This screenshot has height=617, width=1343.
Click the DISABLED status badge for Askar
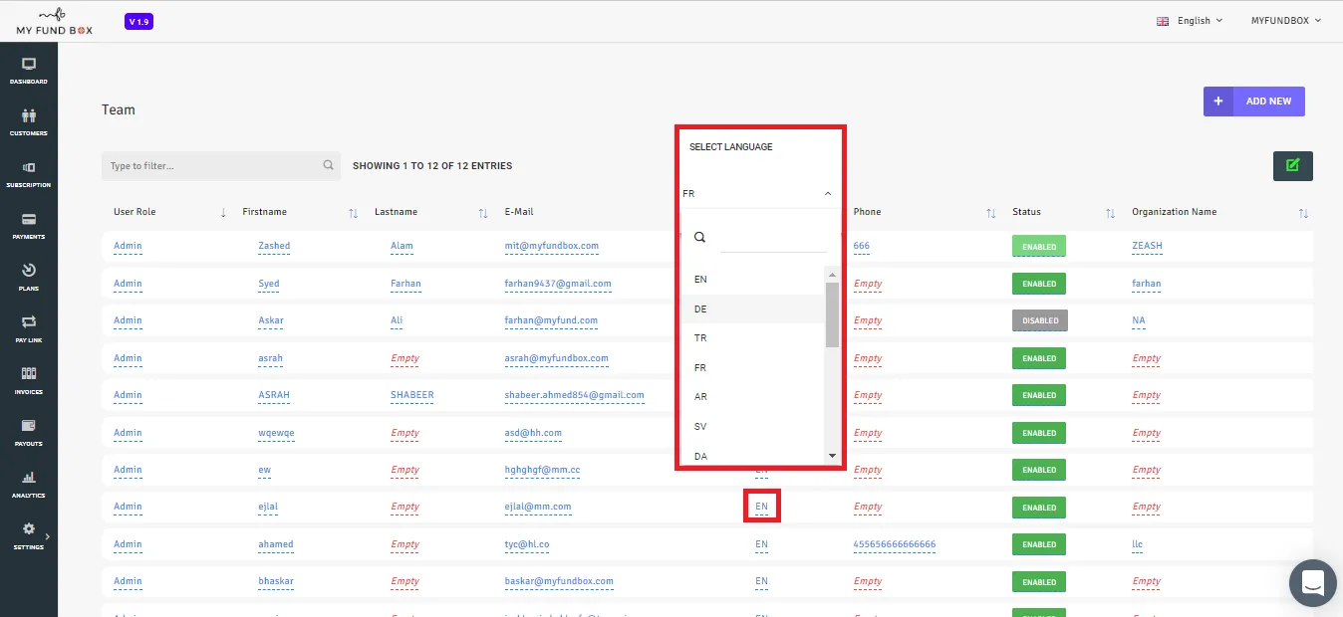[1040, 320]
